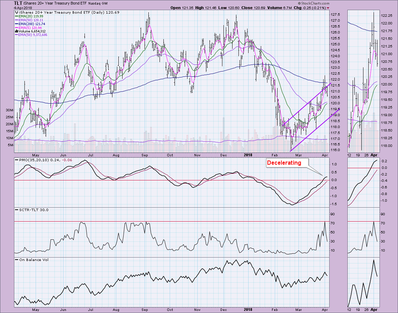
Task: Click the 121.75 label on the zoomed price axis
Action: coord(386,31)
